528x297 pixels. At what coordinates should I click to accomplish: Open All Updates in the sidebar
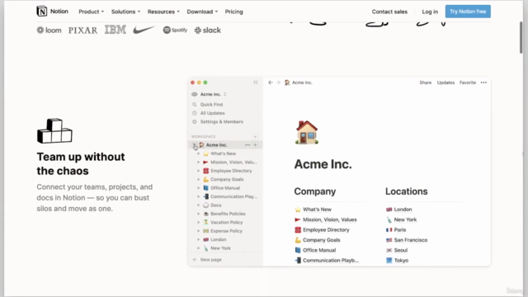(x=209, y=113)
